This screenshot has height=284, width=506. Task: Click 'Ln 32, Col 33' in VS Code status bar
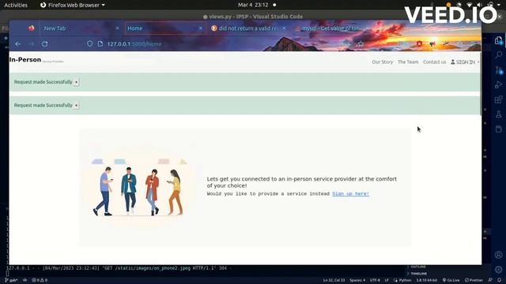click(334, 280)
